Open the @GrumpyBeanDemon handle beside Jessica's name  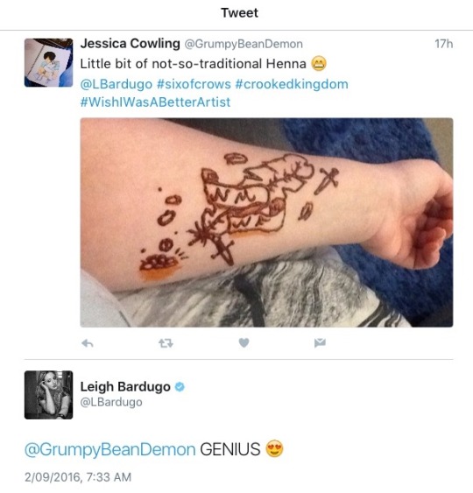[244, 44]
